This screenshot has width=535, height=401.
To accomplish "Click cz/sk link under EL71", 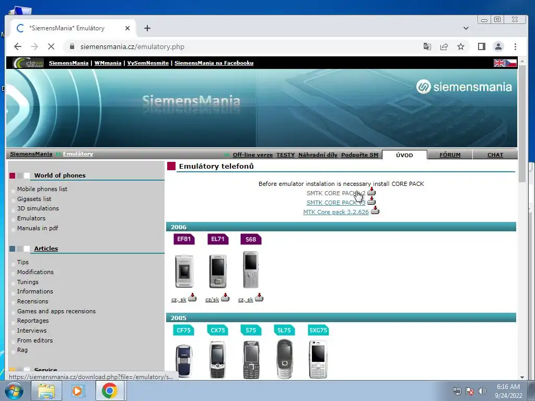I will (x=212, y=299).
